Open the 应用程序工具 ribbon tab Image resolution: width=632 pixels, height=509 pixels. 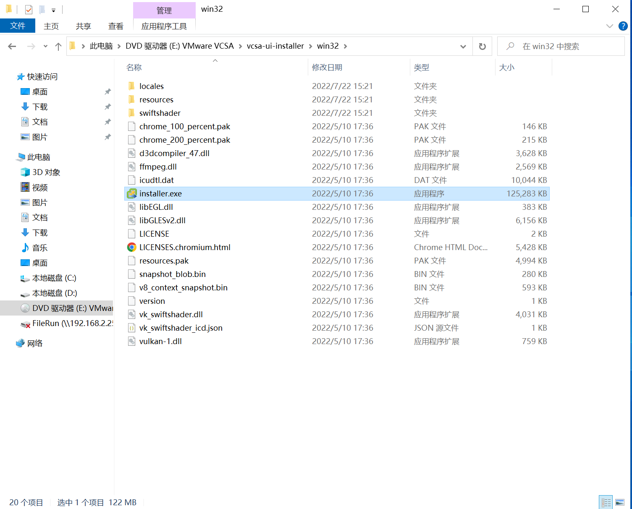click(x=164, y=26)
